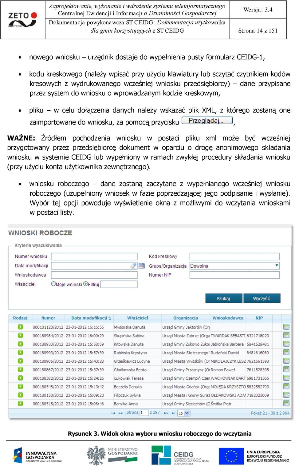Screen dimensions: 295x467
Task: Click the Filtruj owner text field
Action: pyautogui.click(x=119, y=284)
